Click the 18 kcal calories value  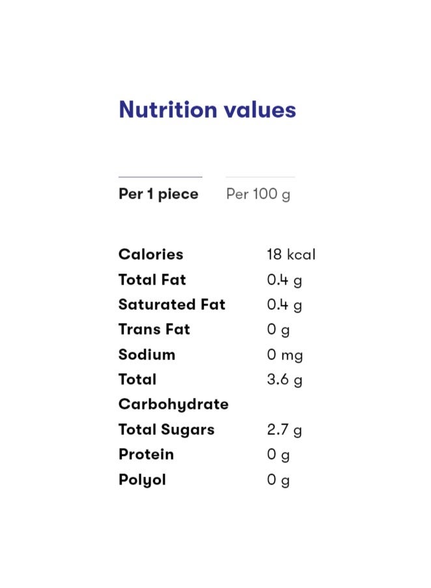click(x=291, y=255)
